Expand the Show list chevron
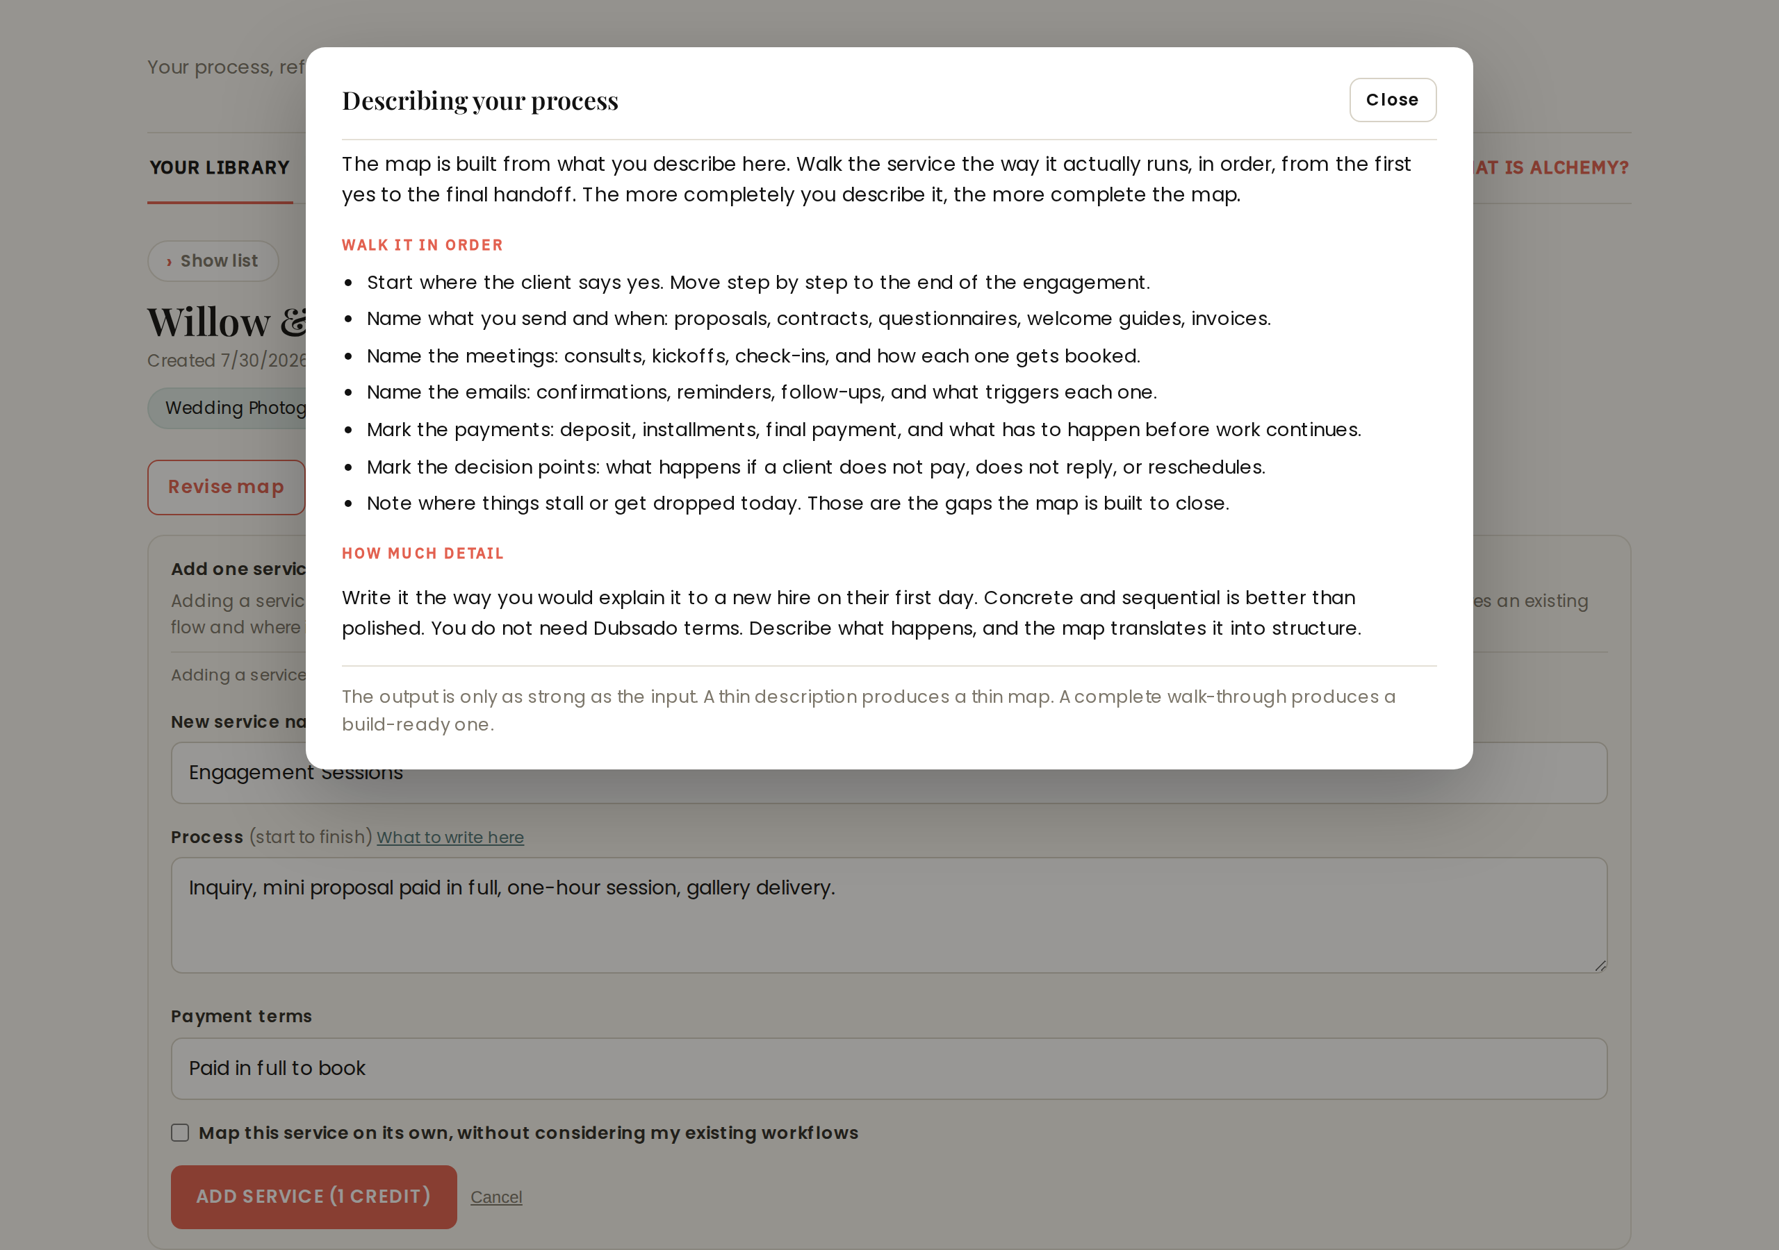Viewport: 1779px width, 1250px height. click(x=213, y=261)
